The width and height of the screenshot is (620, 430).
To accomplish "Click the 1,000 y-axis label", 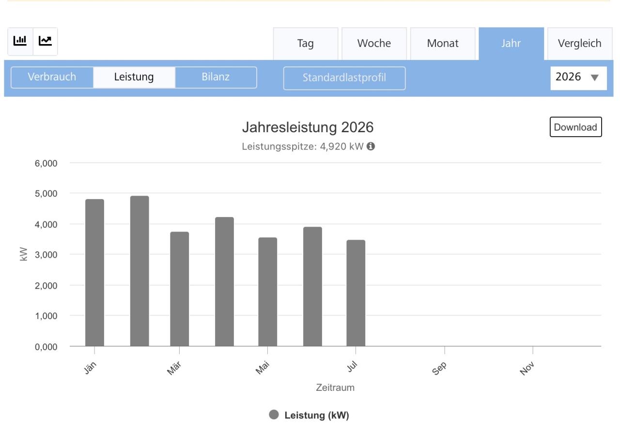I will [x=45, y=316].
